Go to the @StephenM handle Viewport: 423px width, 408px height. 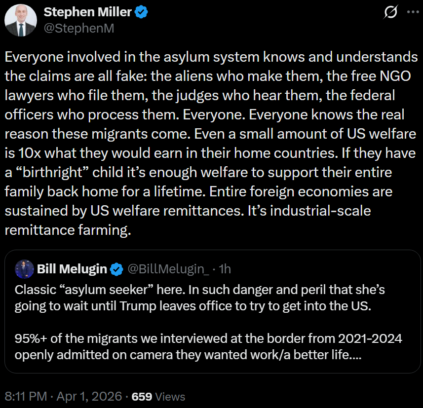(79, 28)
